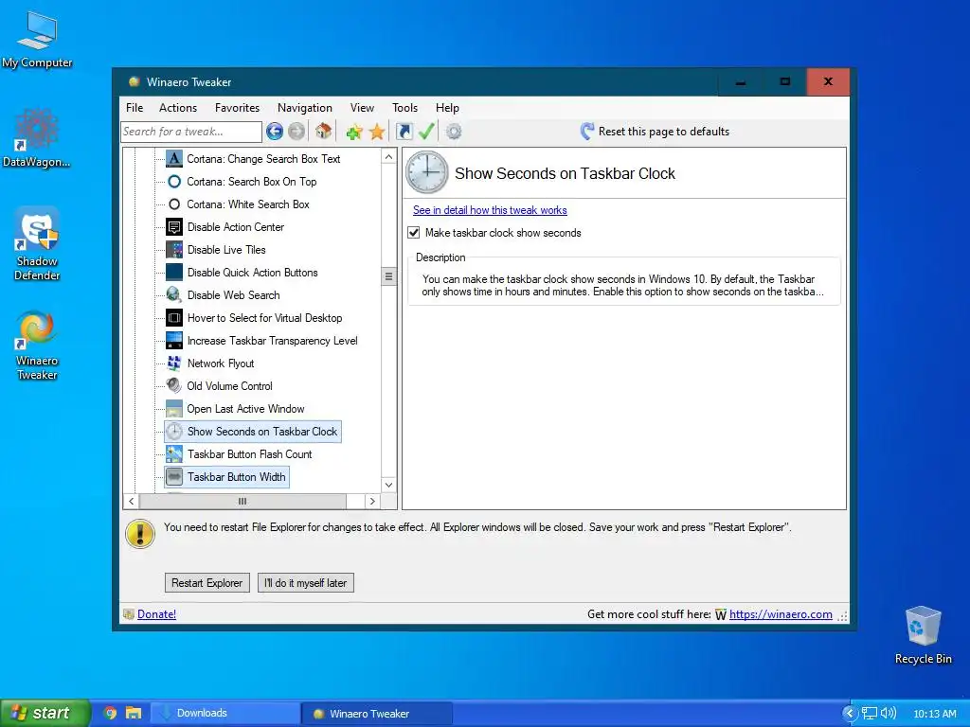Toggle Make taskbar clock show seconds checkbox
The height and width of the screenshot is (727, 970).
(414, 233)
